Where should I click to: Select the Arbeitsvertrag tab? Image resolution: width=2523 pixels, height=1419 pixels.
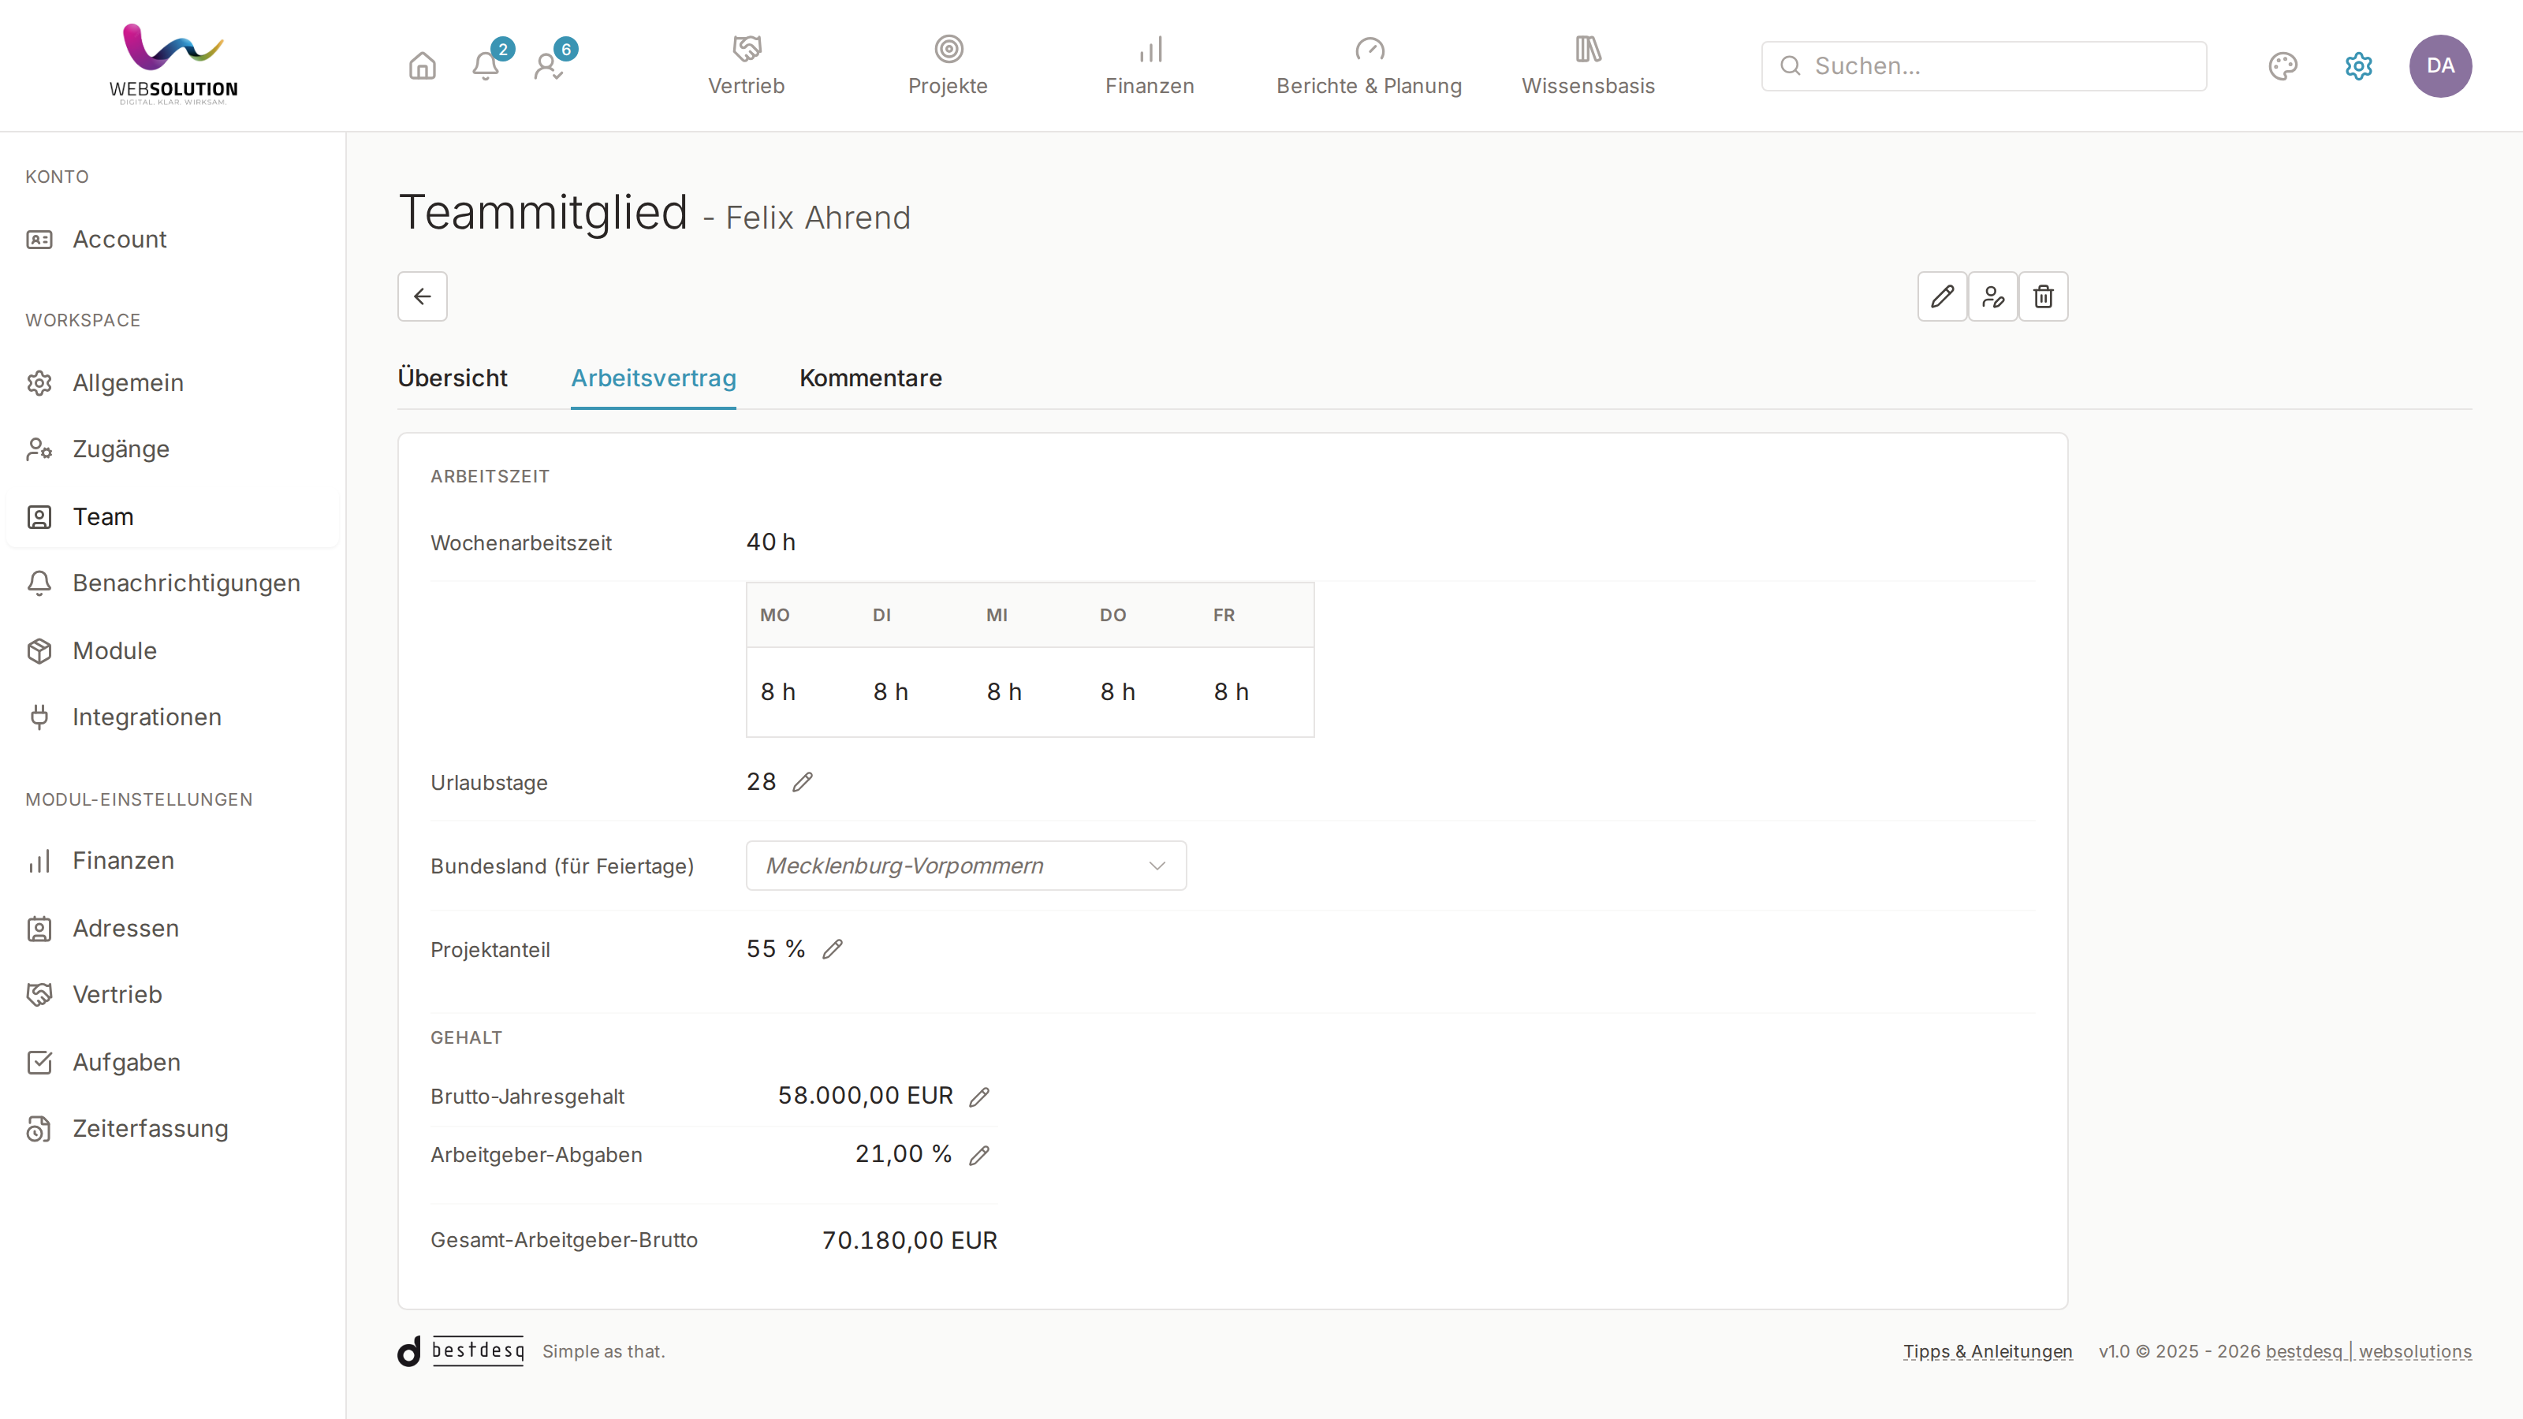654,378
